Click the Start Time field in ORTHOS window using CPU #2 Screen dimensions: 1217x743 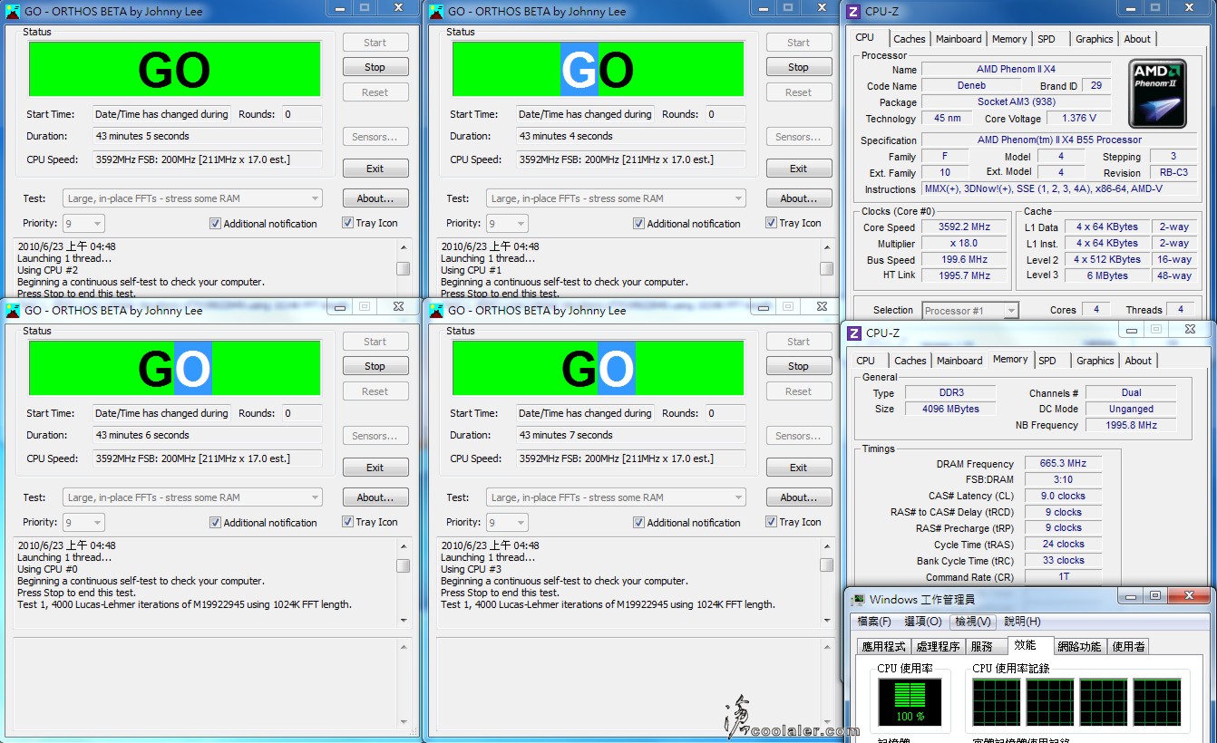[161, 114]
